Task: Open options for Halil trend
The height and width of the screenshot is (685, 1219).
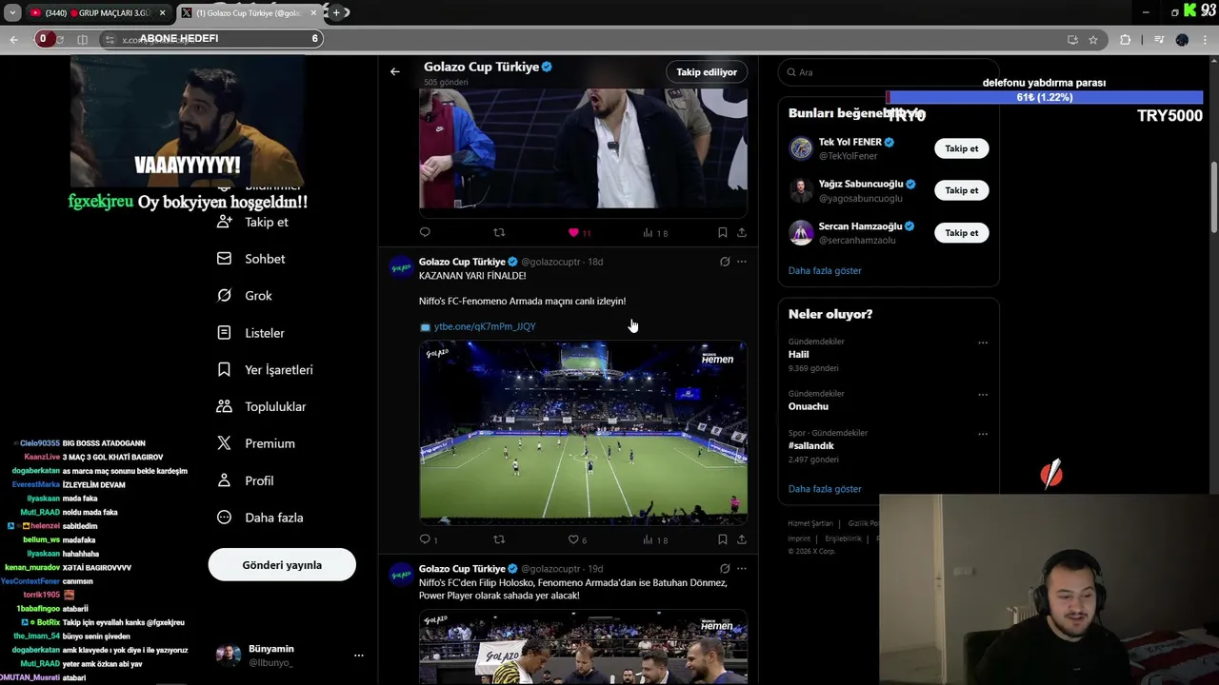Action: 983,342
